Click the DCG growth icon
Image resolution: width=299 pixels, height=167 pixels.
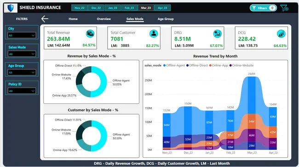(x=281, y=34)
